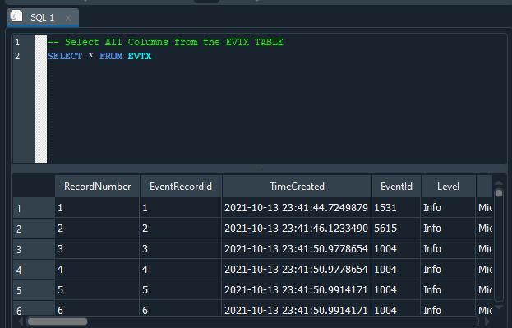Click the comment line in SQL editor
Viewport: 512px width, 328px height.
(165, 42)
